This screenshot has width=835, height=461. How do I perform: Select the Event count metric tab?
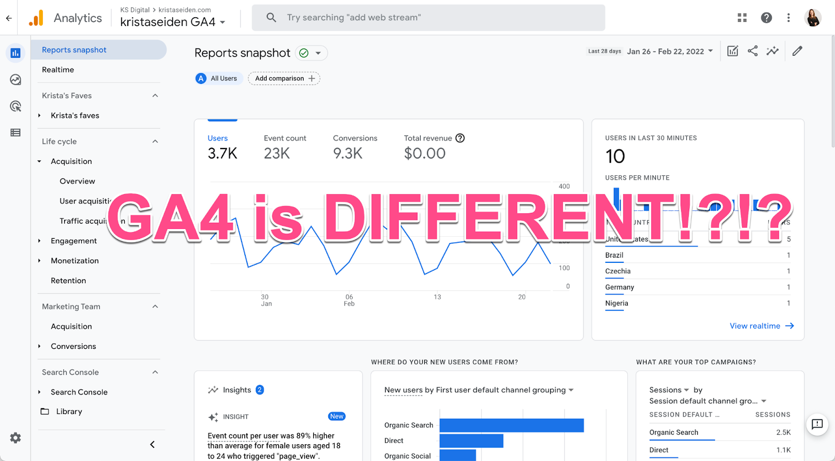click(x=285, y=147)
